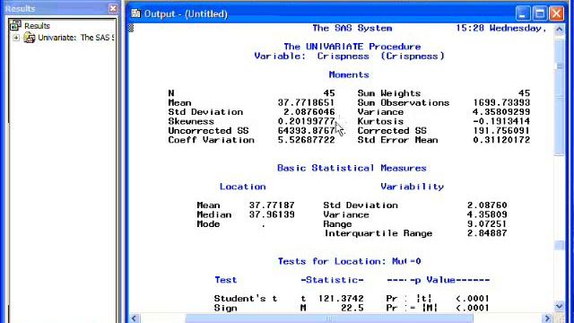Click the Std Error Mean value 0.31120172

[501, 140]
